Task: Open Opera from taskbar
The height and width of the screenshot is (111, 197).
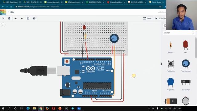Action: coord(54,109)
